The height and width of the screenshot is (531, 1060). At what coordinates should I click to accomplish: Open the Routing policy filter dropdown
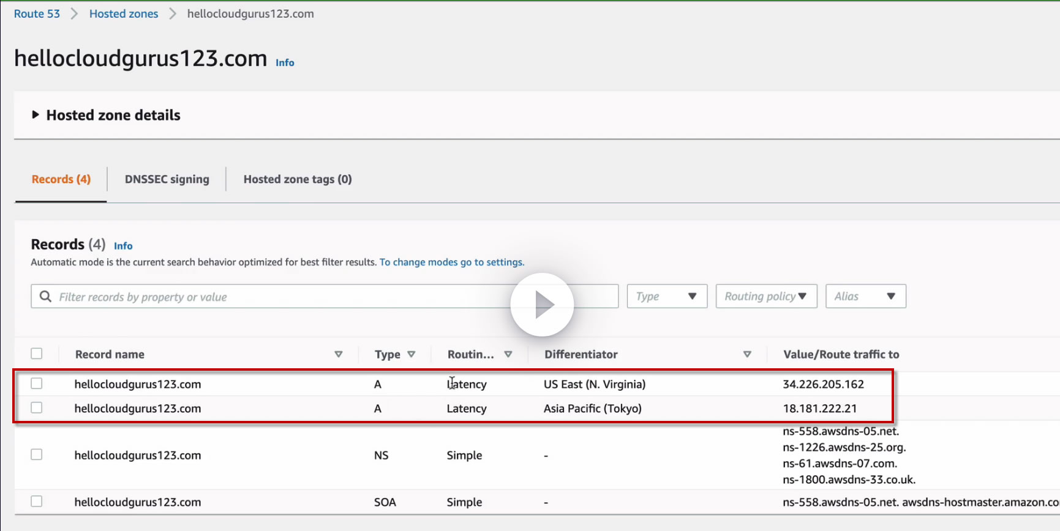click(766, 297)
